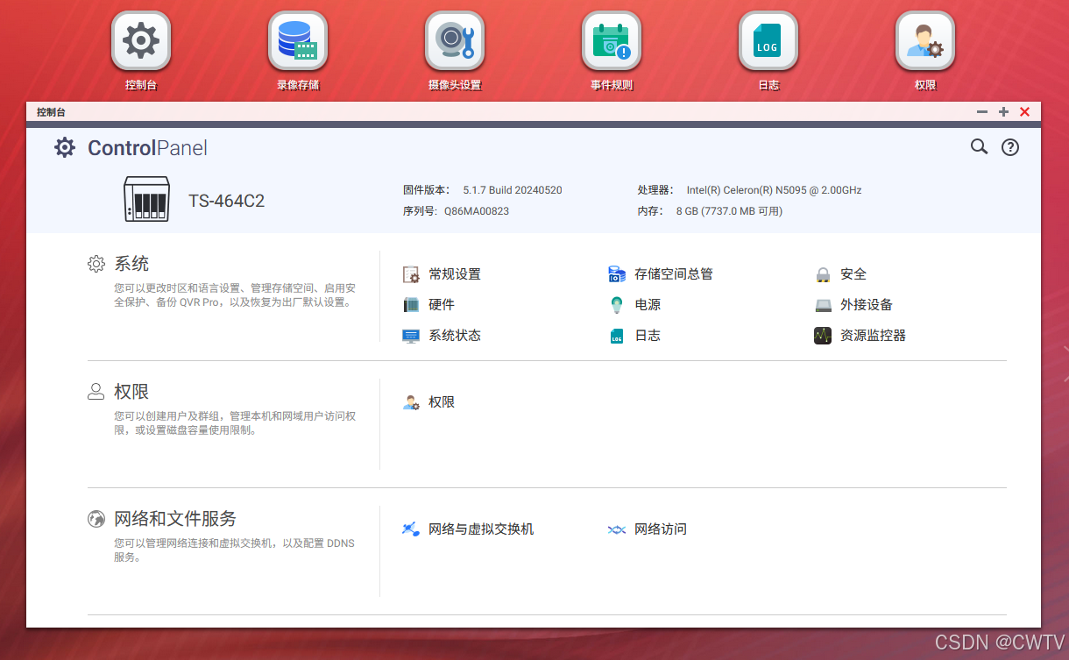Open 网络与虚拟交换机 link

pyautogui.click(x=481, y=529)
